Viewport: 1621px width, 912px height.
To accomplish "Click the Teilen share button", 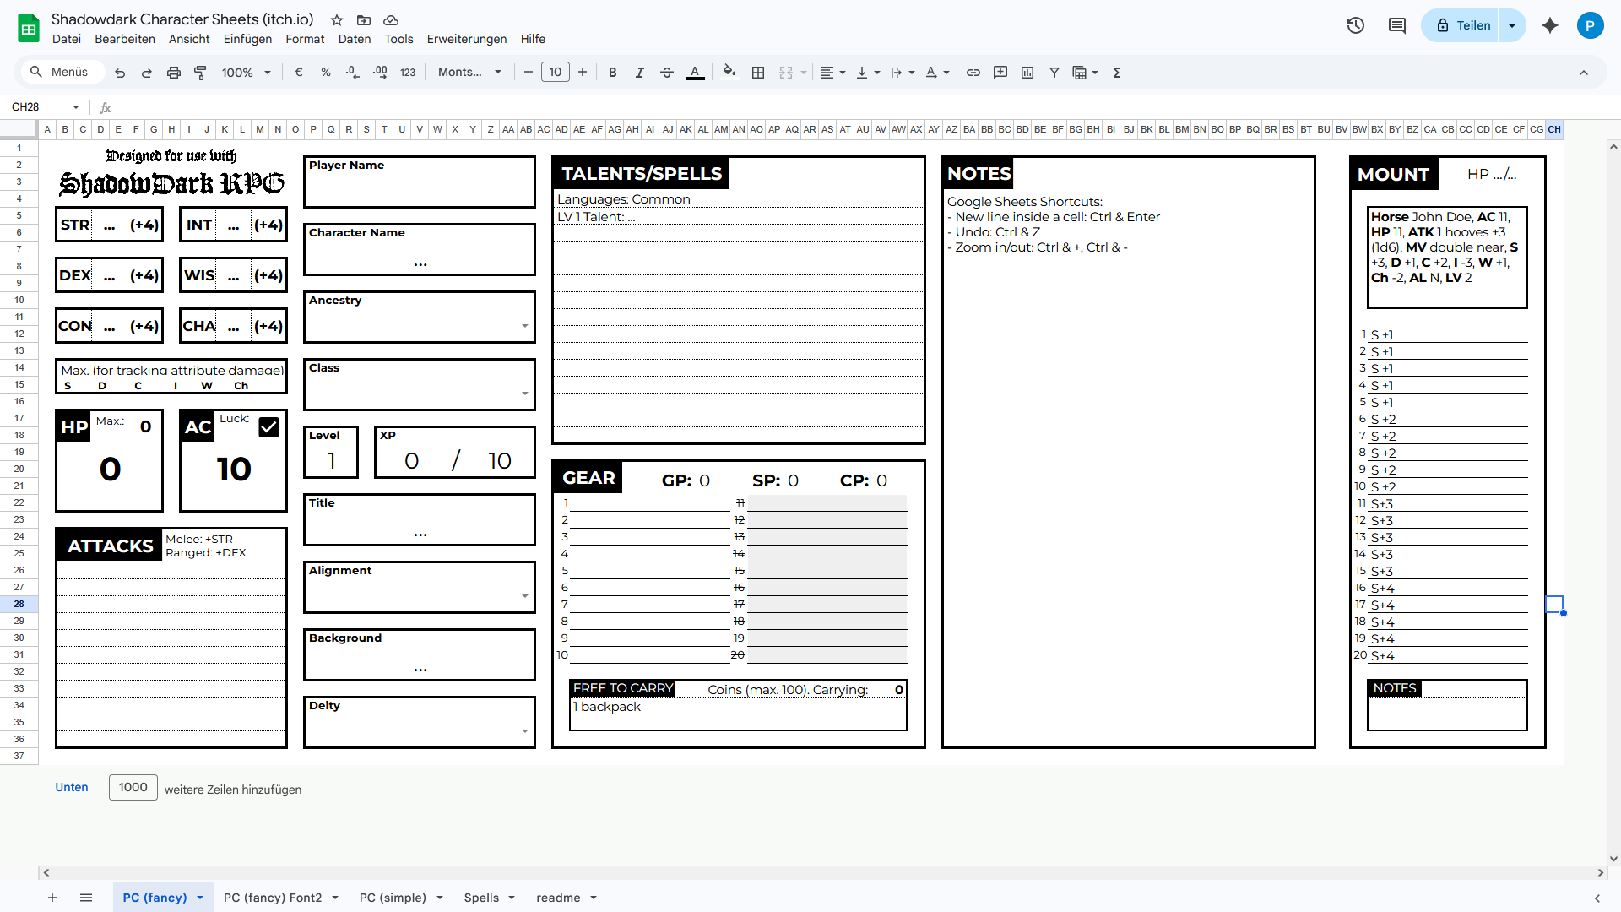I will point(1463,25).
